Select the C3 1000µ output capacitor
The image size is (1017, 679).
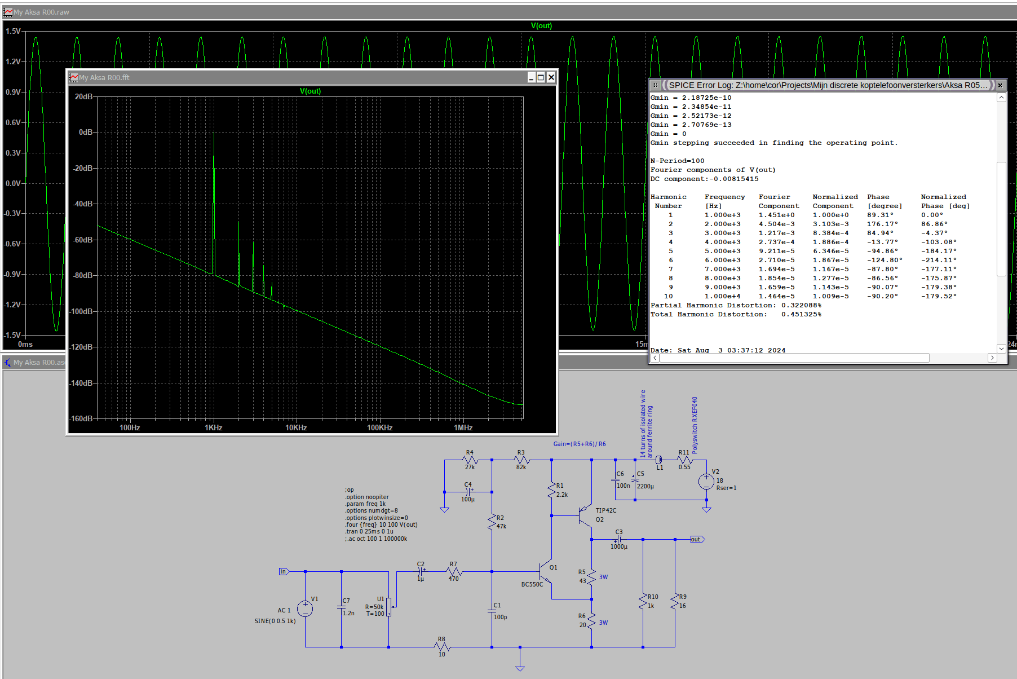click(x=619, y=540)
